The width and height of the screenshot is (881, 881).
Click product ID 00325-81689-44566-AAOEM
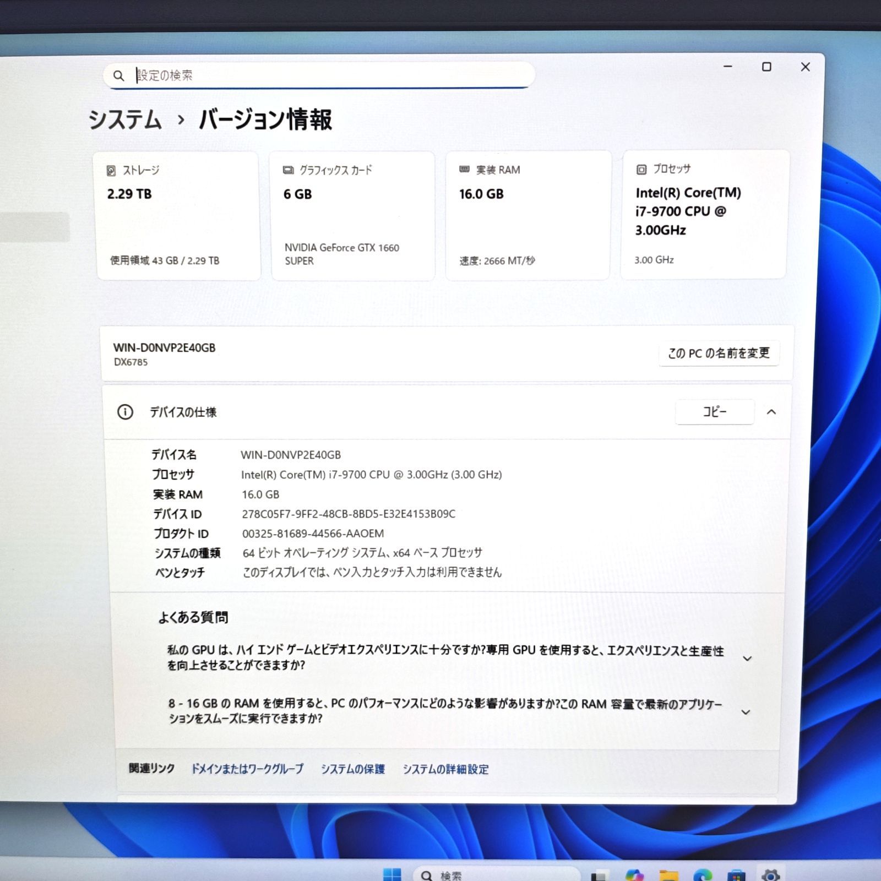point(313,534)
